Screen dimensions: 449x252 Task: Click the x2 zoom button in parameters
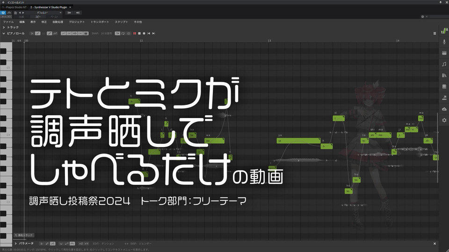coord(81,244)
